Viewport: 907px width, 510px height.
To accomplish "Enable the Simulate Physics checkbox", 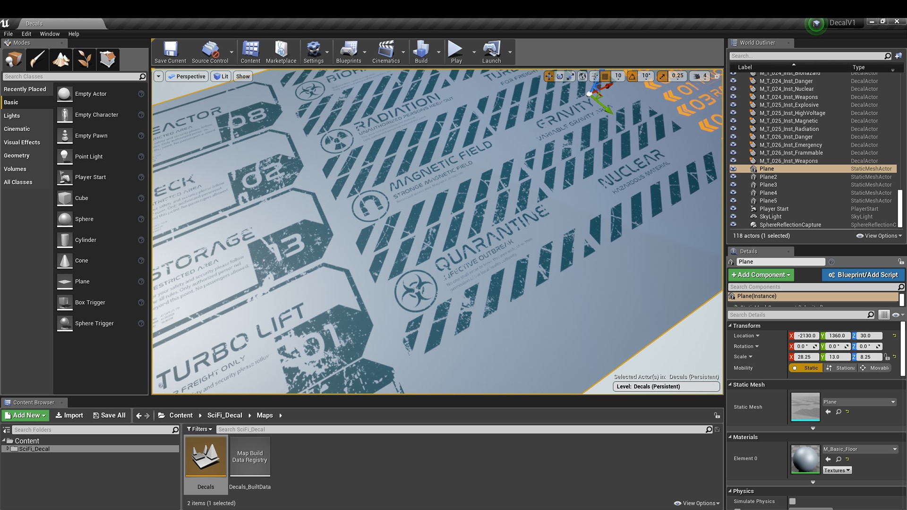I will (x=793, y=501).
